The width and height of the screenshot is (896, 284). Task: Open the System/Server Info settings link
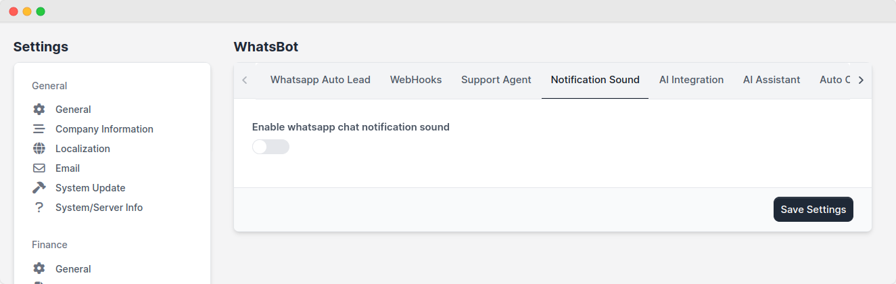(x=99, y=208)
